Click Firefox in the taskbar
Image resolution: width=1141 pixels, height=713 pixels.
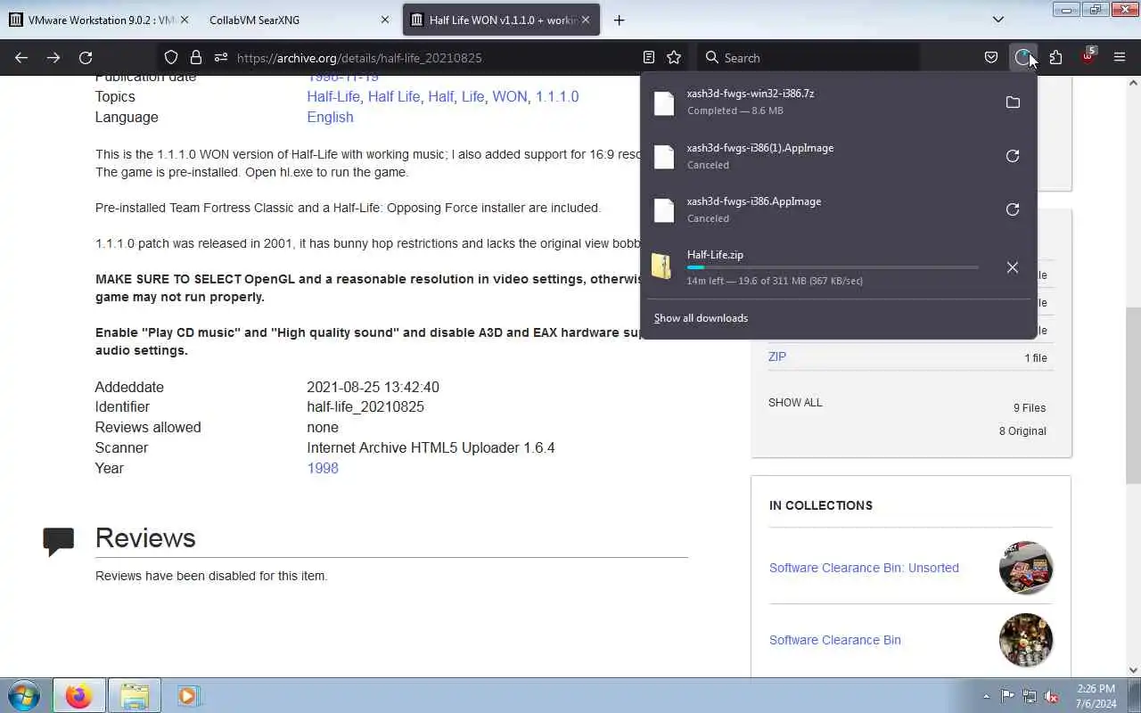pos(78,696)
